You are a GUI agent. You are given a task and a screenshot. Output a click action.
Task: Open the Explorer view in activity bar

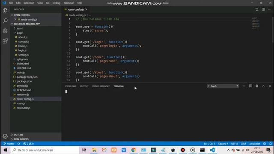coord(5,11)
